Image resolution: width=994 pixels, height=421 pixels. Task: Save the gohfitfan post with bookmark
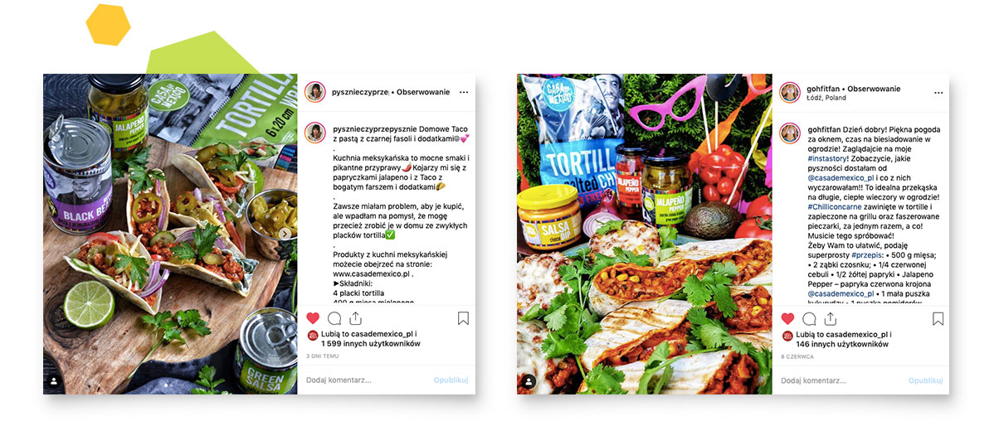(x=938, y=318)
